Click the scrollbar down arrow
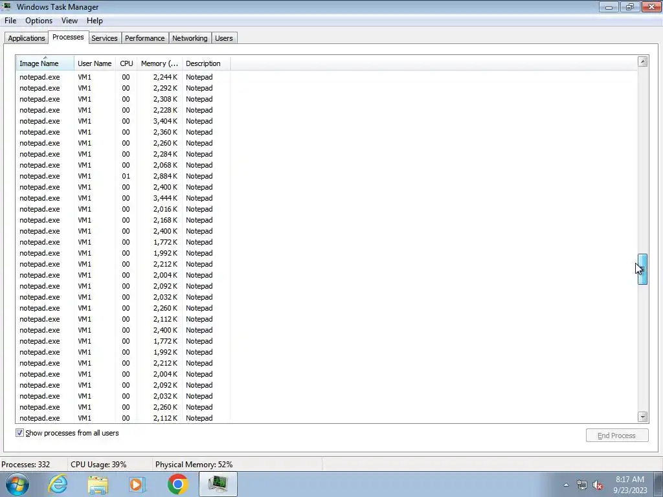663x497 pixels. tap(642, 417)
